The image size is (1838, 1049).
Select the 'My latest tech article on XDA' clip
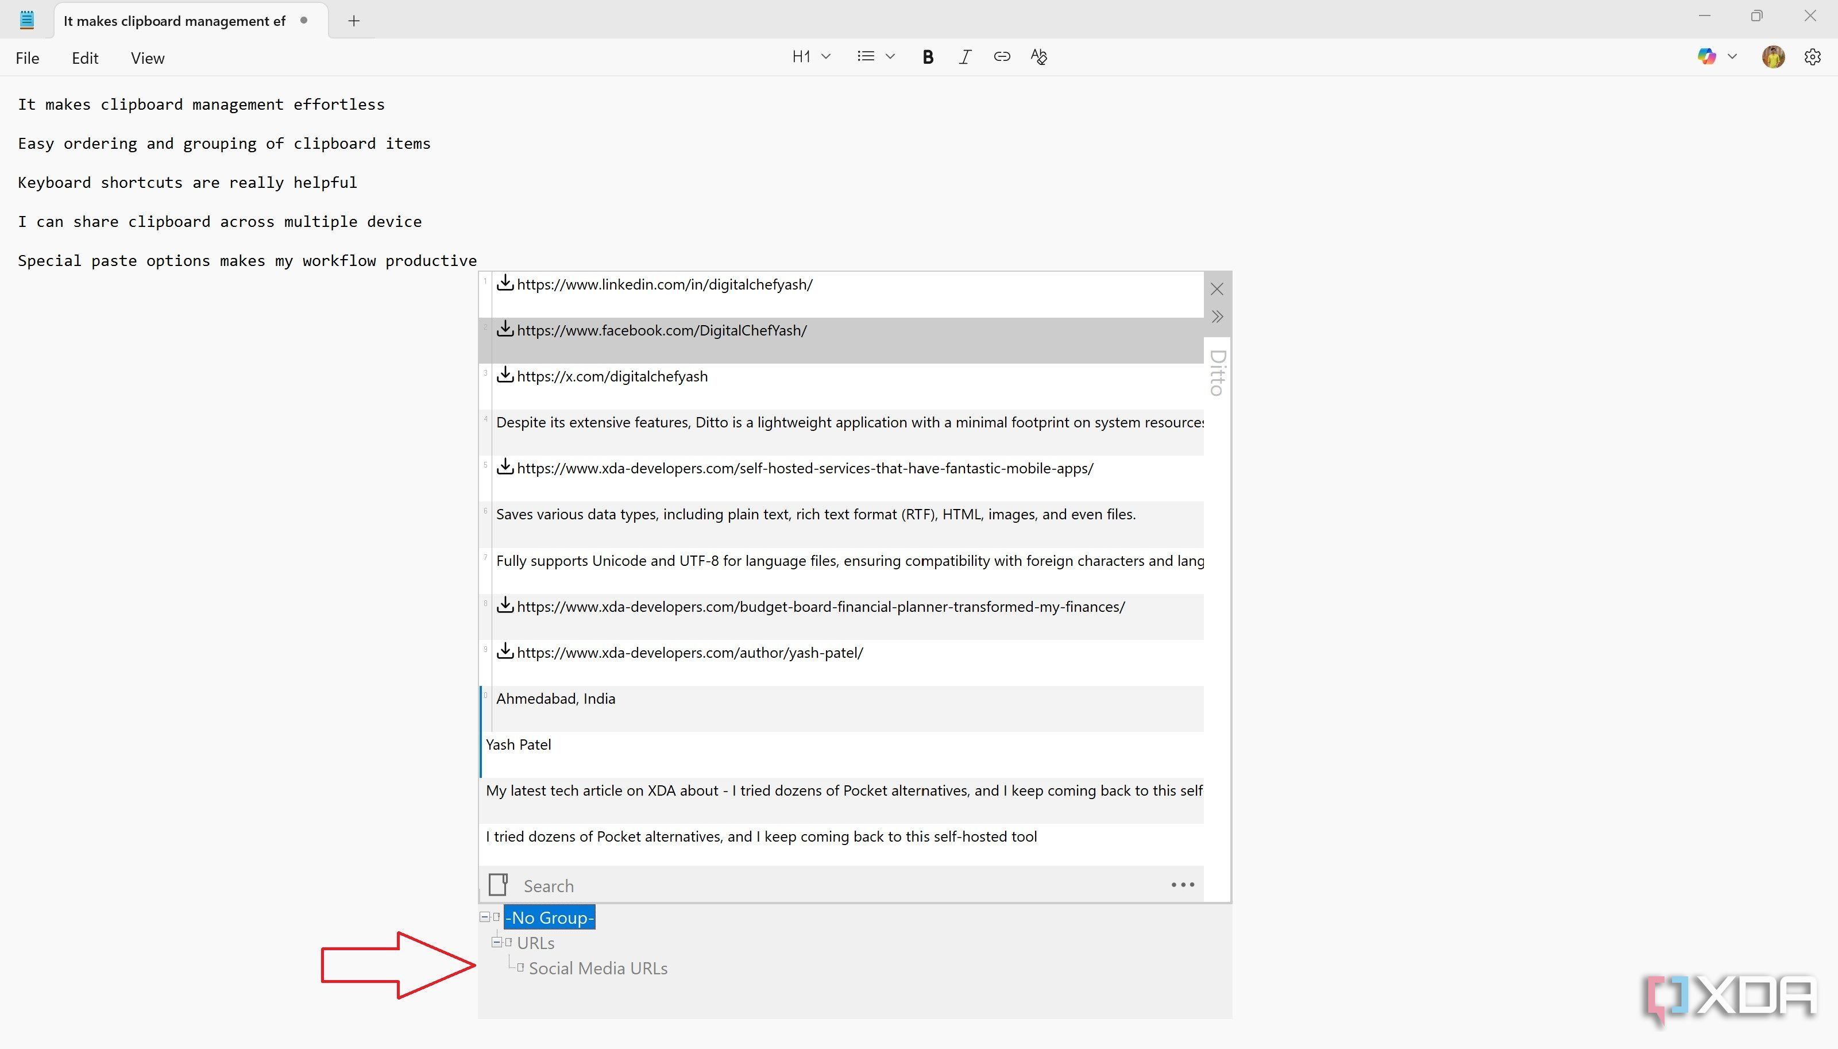click(x=841, y=801)
